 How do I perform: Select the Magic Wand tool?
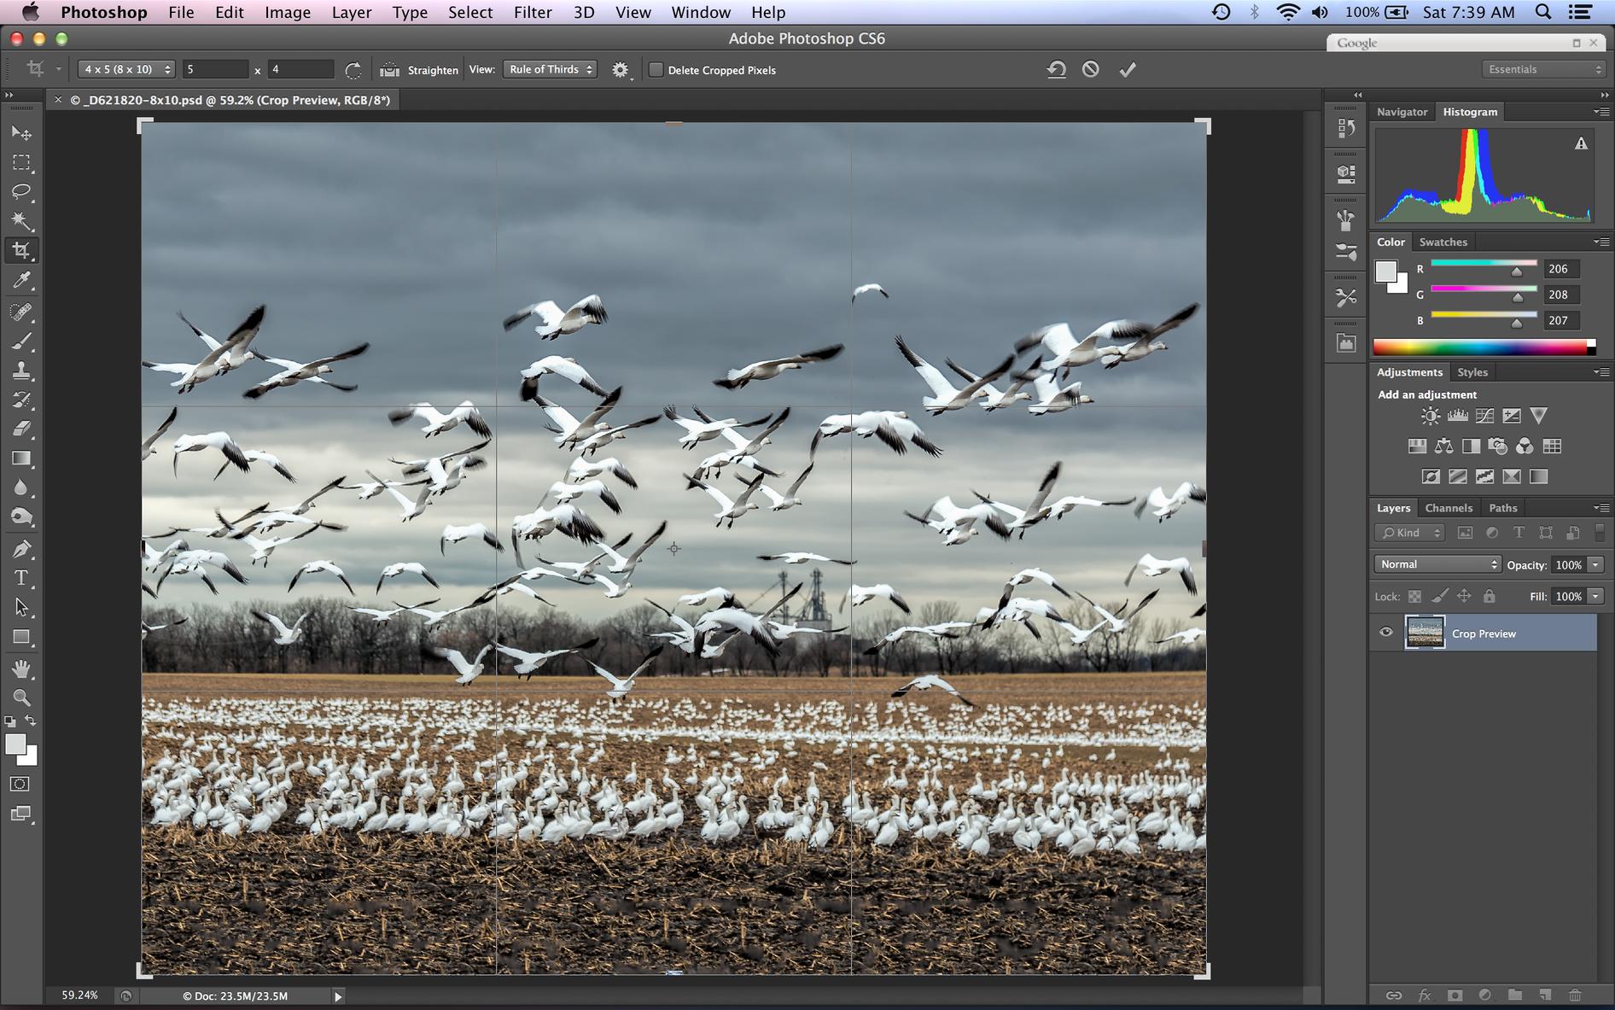[21, 221]
